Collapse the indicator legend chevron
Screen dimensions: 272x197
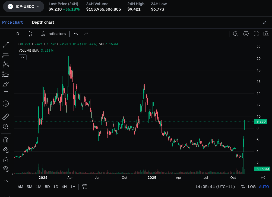click(23, 57)
